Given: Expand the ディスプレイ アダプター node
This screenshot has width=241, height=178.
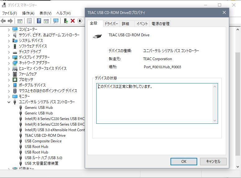Looking at the screenshot, I should pos(9,58).
